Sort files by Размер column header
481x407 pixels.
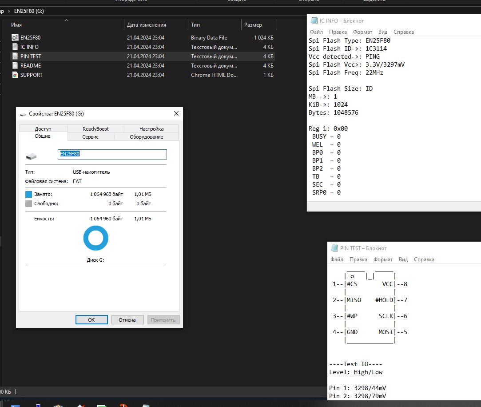pyautogui.click(x=253, y=25)
